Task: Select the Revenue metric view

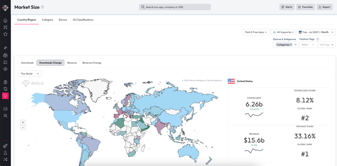Action: 72,63
